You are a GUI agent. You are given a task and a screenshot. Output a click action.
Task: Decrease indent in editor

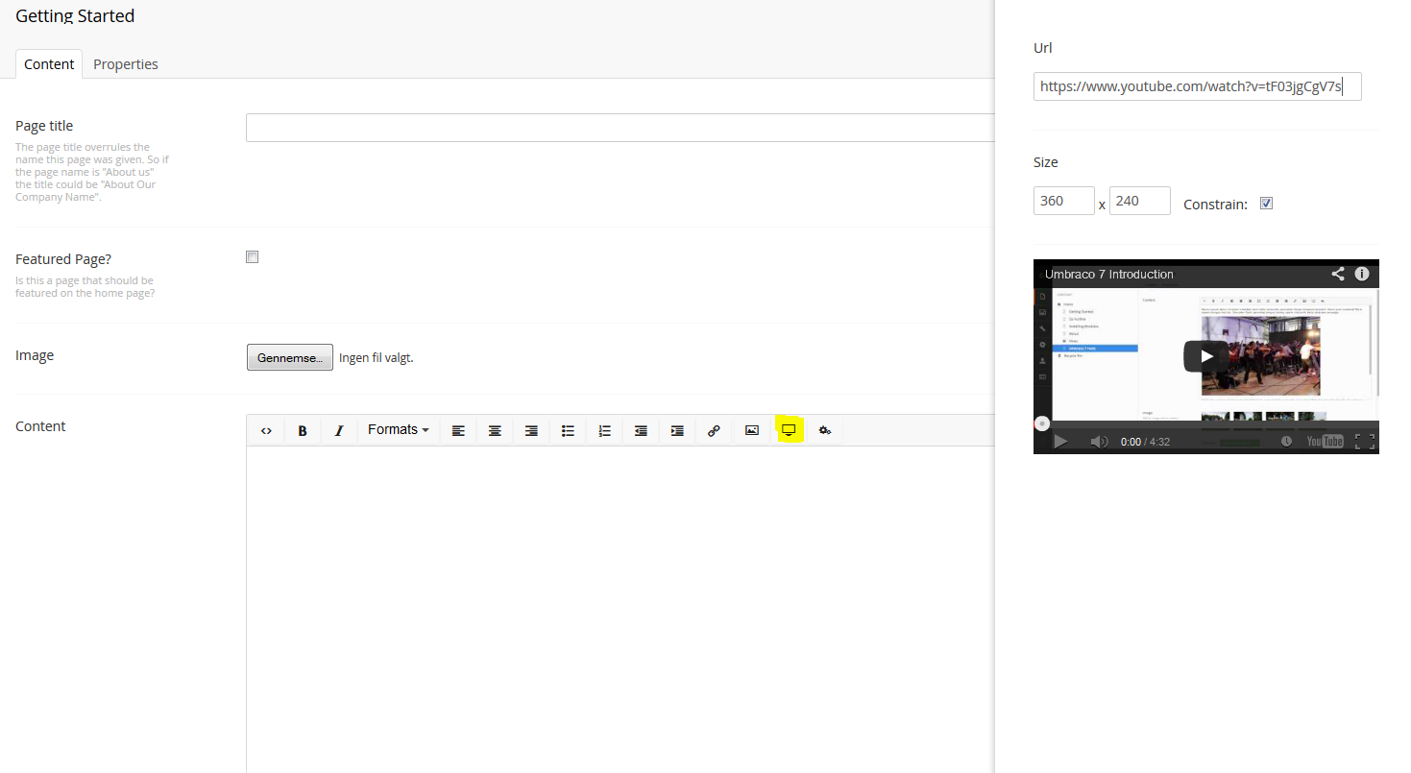[x=641, y=431]
